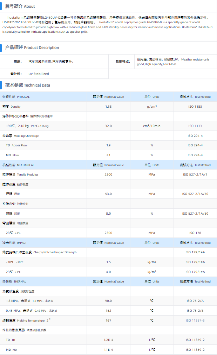
Task: Click the ISO 11357-3 test method link
Action: [195, 321]
